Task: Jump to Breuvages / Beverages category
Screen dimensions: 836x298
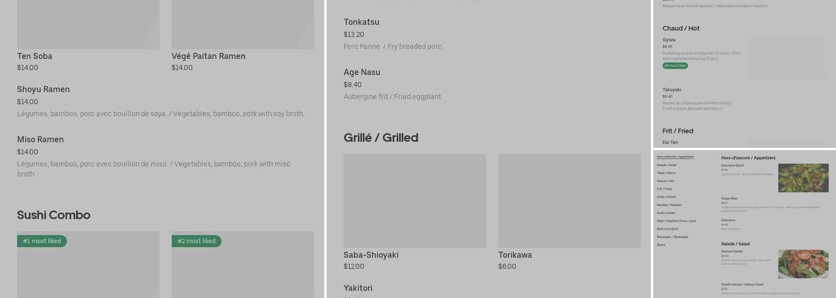Action: 672,237
